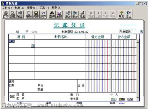The width and height of the screenshot is (148, 109).
Task: Open the 文件(F) menu
Action: point(7,8)
